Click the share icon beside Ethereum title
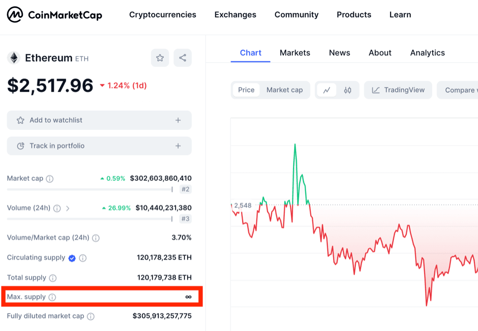 click(x=182, y=58)
